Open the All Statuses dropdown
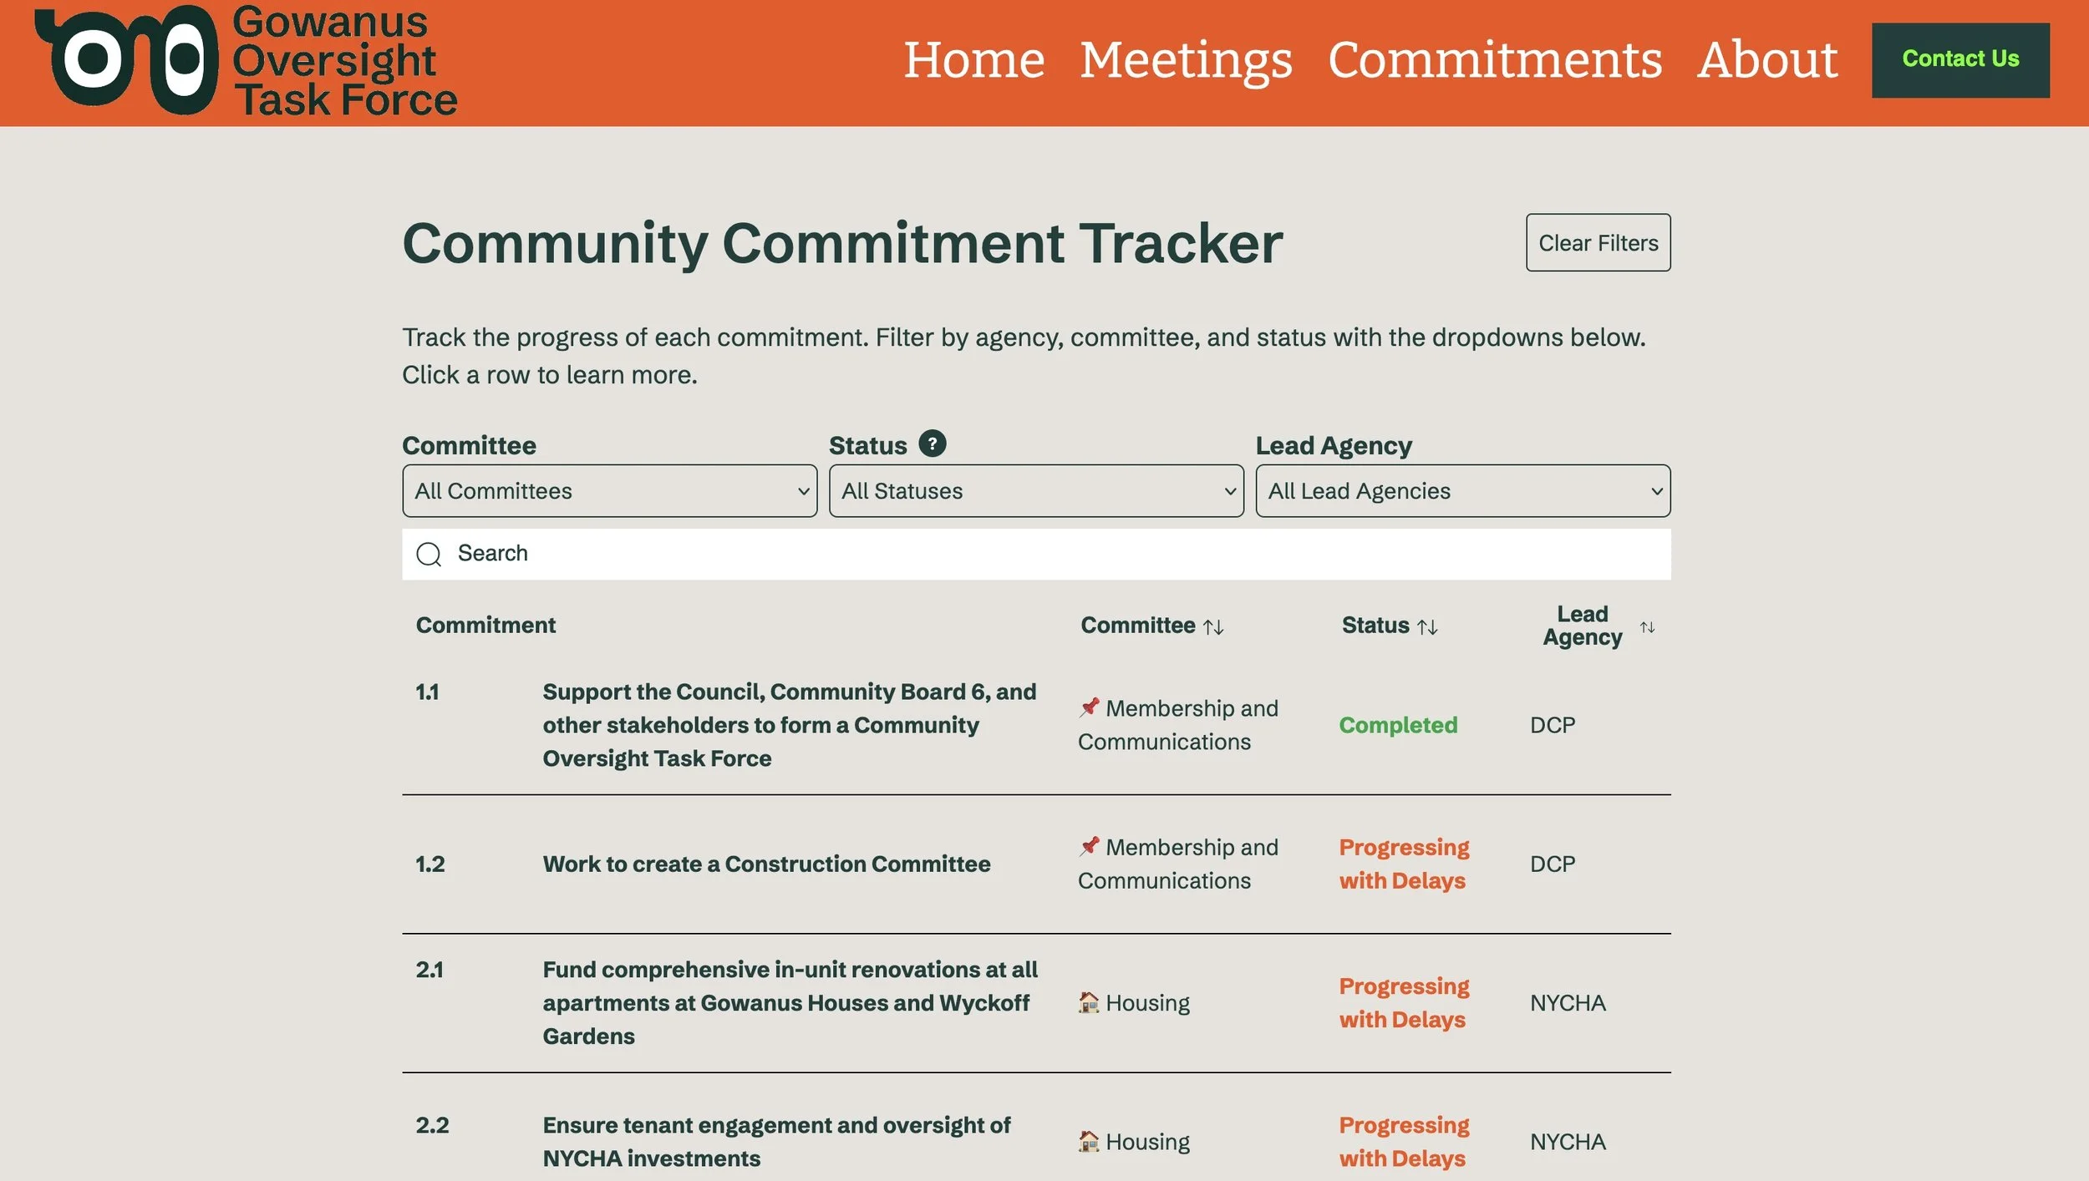 click(x=1036, y=491)
